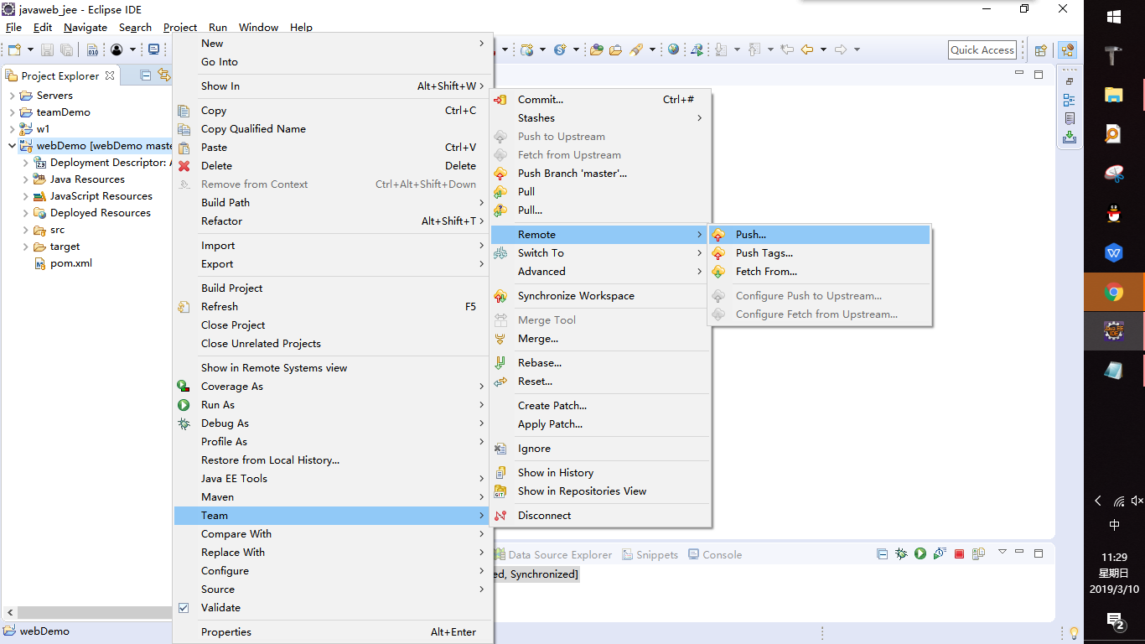Choose Properties in context menu

[x=333, y=632]
